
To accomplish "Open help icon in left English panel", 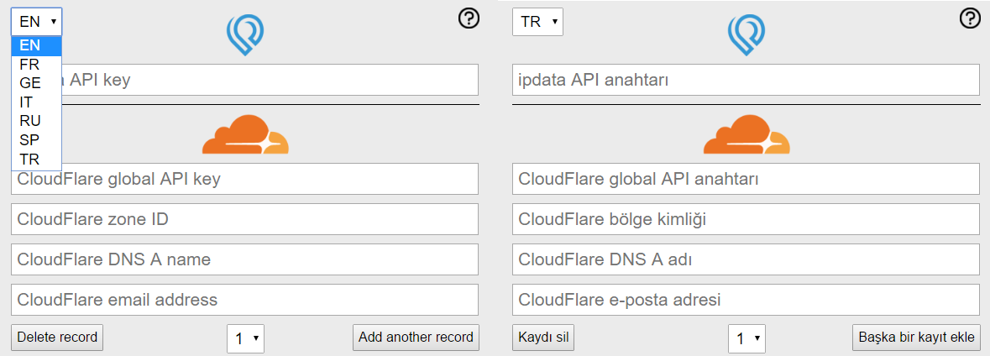I will tap(469, 19).
